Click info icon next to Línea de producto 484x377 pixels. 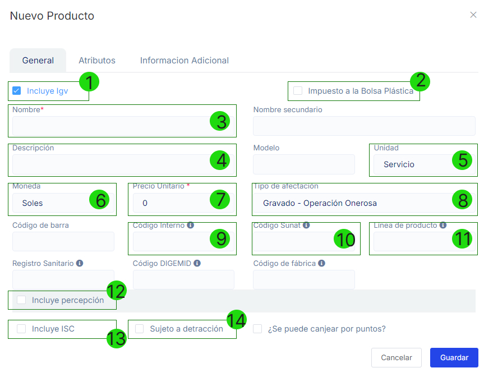(x=443, y=226)
